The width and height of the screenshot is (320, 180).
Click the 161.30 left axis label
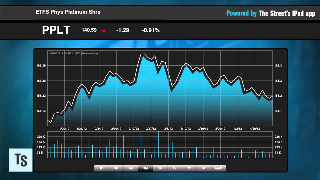point(41,81)
